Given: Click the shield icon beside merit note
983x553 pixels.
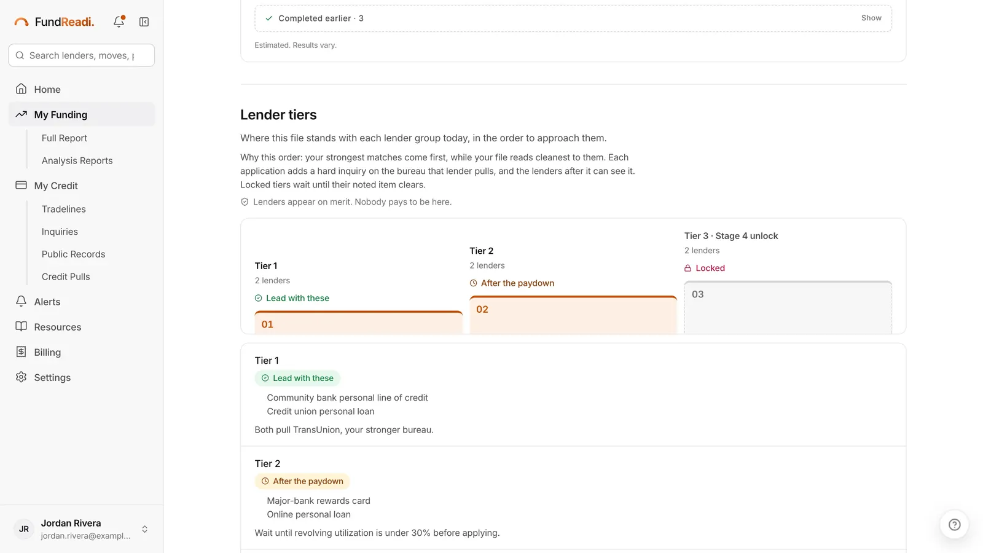Looking at the screenshot, I should (x=245, y=202).
